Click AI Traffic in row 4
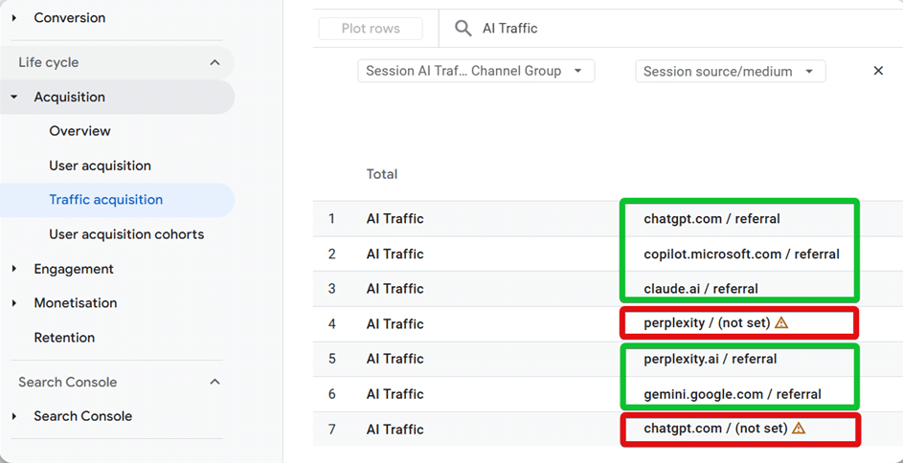 pyautogui.click(x=395, y=323)
